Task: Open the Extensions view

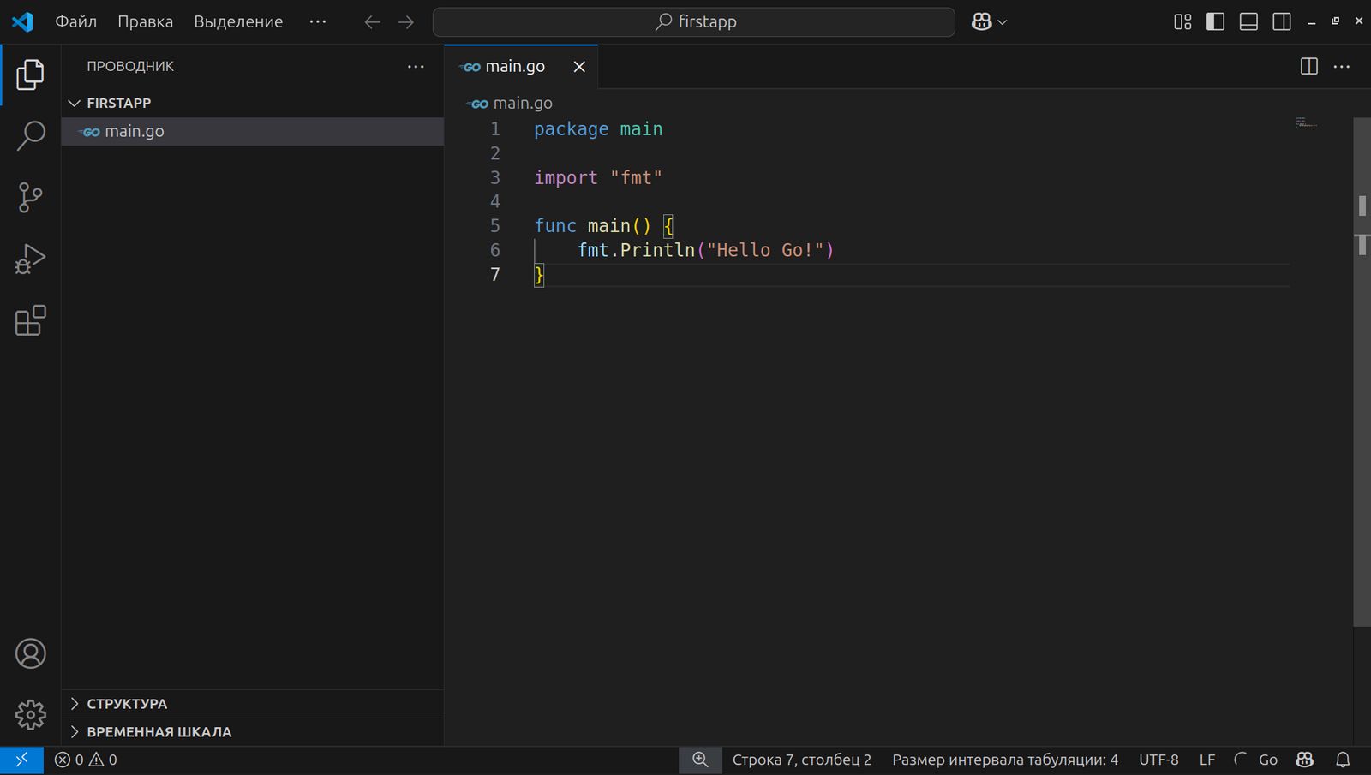Action: point(31,320)
